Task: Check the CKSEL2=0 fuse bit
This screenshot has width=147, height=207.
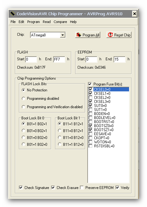Action: (x=90, y=97)
